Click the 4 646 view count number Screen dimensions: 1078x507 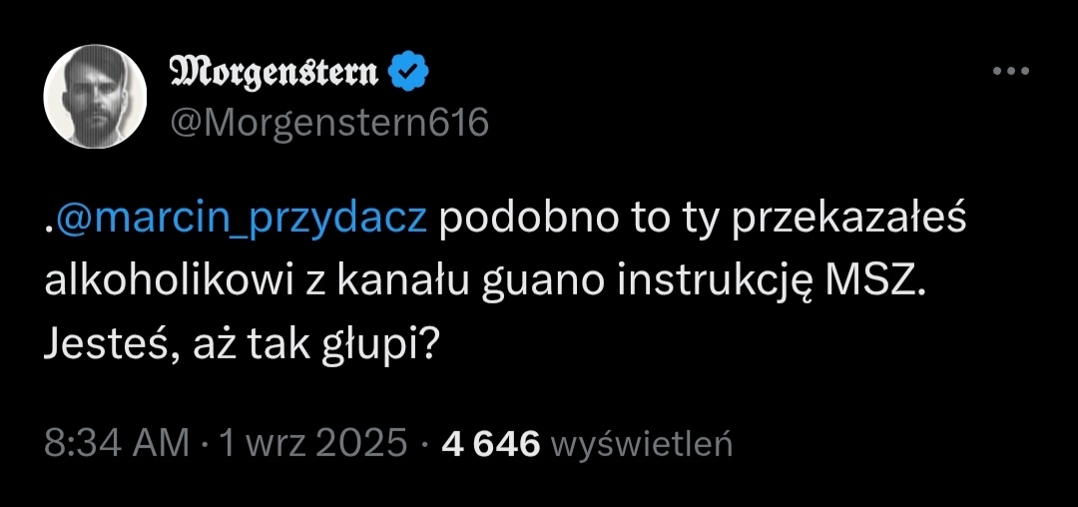pyautogui.click(x=490, y=442)
